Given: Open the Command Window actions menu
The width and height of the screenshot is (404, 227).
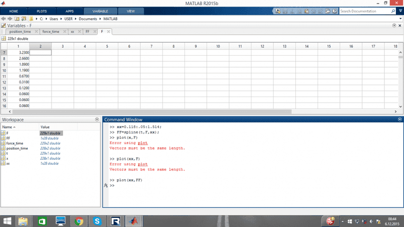Looking at the screenshot, I should tap(399, 119).
